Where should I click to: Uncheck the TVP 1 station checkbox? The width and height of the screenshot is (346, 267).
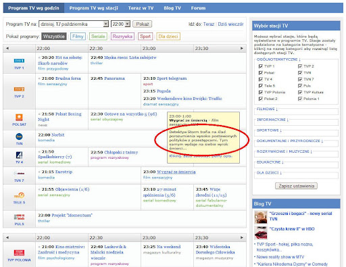261,66
